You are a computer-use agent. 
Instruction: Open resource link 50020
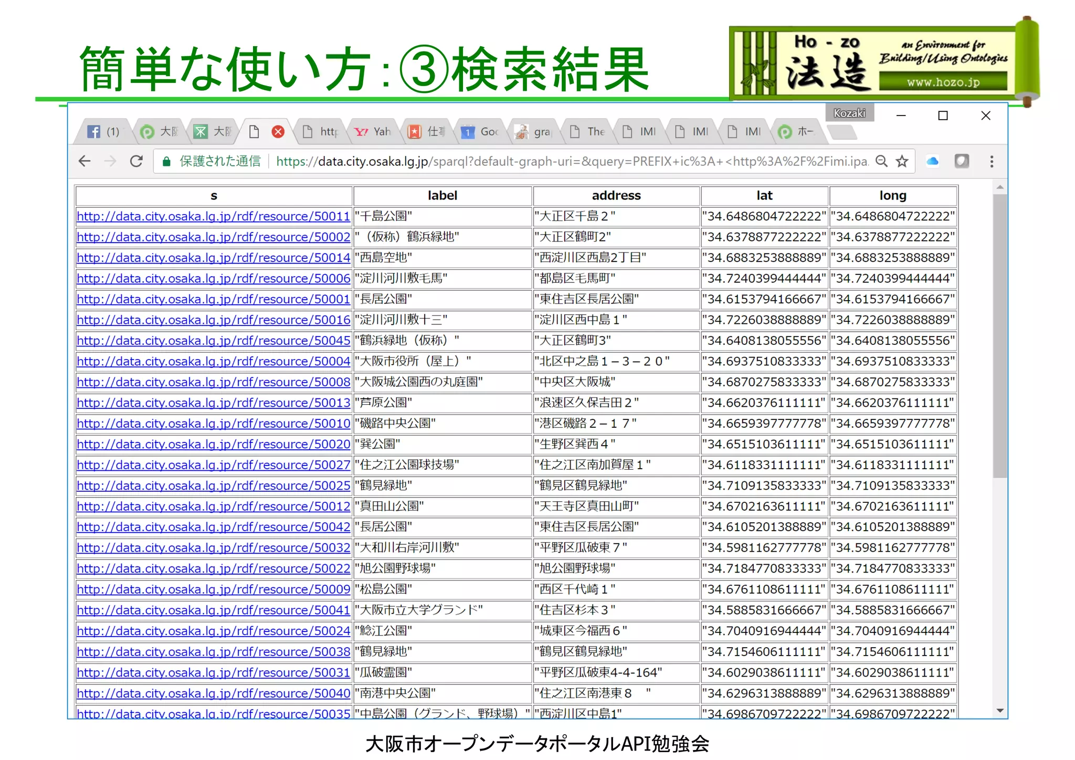[213, 444]
